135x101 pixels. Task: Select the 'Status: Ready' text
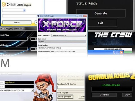[87, 3]
